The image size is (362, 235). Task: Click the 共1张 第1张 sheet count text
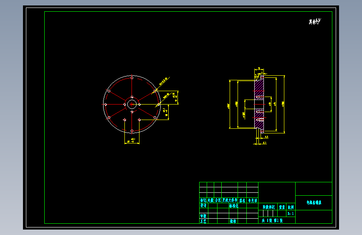272,220
